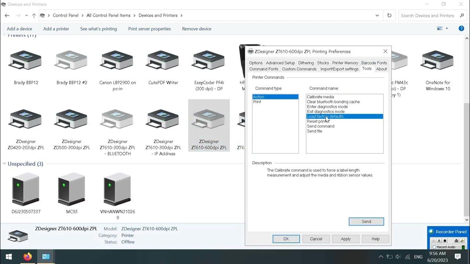The image size is (470, 264).
Task: Pause recording in Recorder Panel
Action: (x=439, y=241)
